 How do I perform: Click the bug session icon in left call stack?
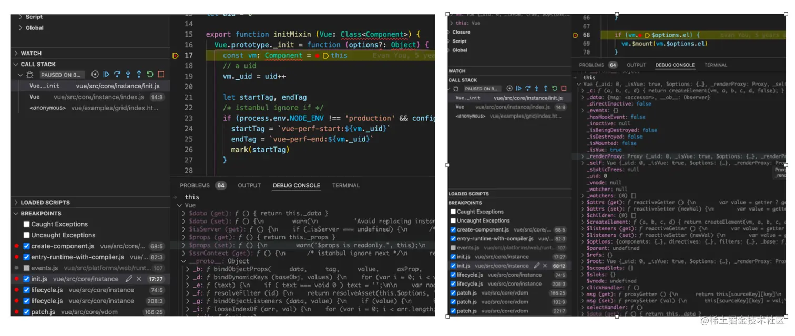[30, 75]
